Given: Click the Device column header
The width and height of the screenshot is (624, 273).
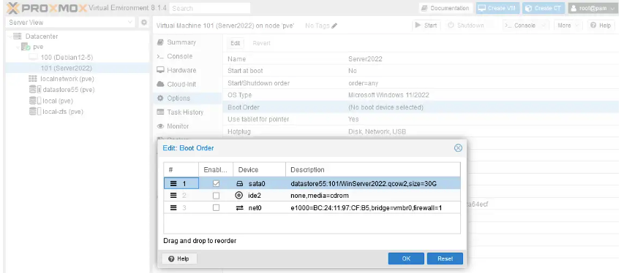Looking at the screenshot, I should click(x=260, y=169).
